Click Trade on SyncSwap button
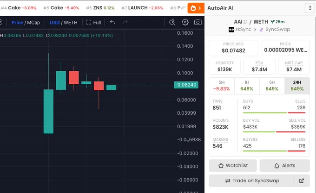This screenshot has width=316, height=193. 251,181
